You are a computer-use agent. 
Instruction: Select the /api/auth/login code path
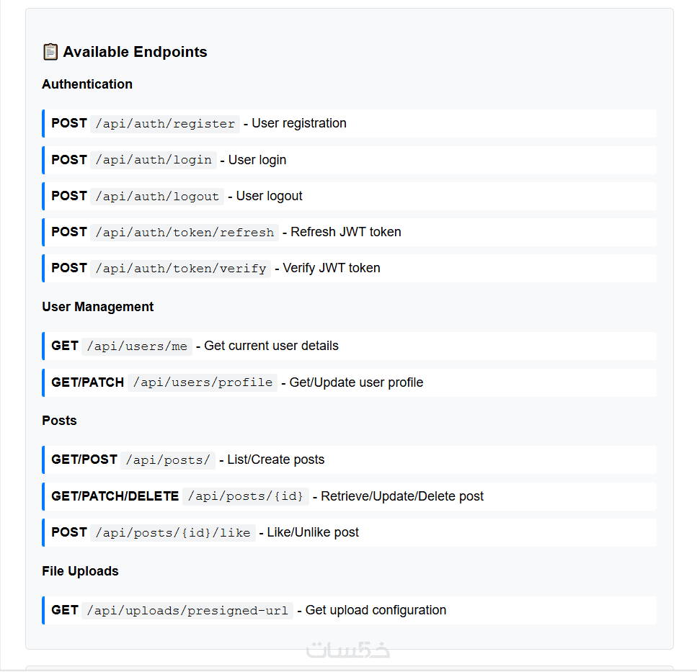[x=154, y=160]
